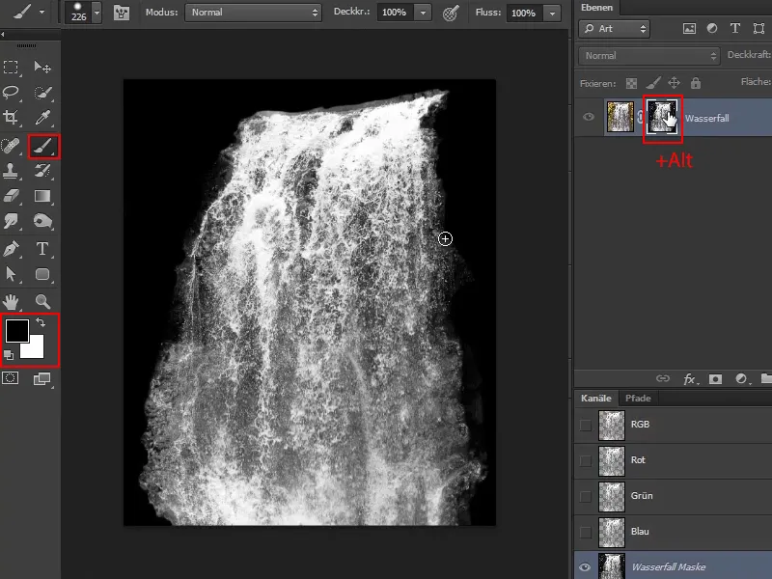Select the Smudge tool
This screenshot has height=579, width=772.
[11, 221]
